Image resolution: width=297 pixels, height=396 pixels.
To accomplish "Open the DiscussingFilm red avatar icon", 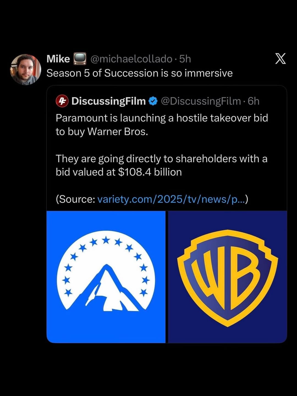I will 62,101.
